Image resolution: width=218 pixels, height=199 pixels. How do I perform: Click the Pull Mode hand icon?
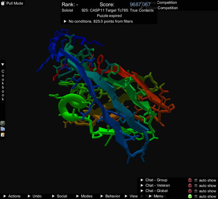[3, 3]
